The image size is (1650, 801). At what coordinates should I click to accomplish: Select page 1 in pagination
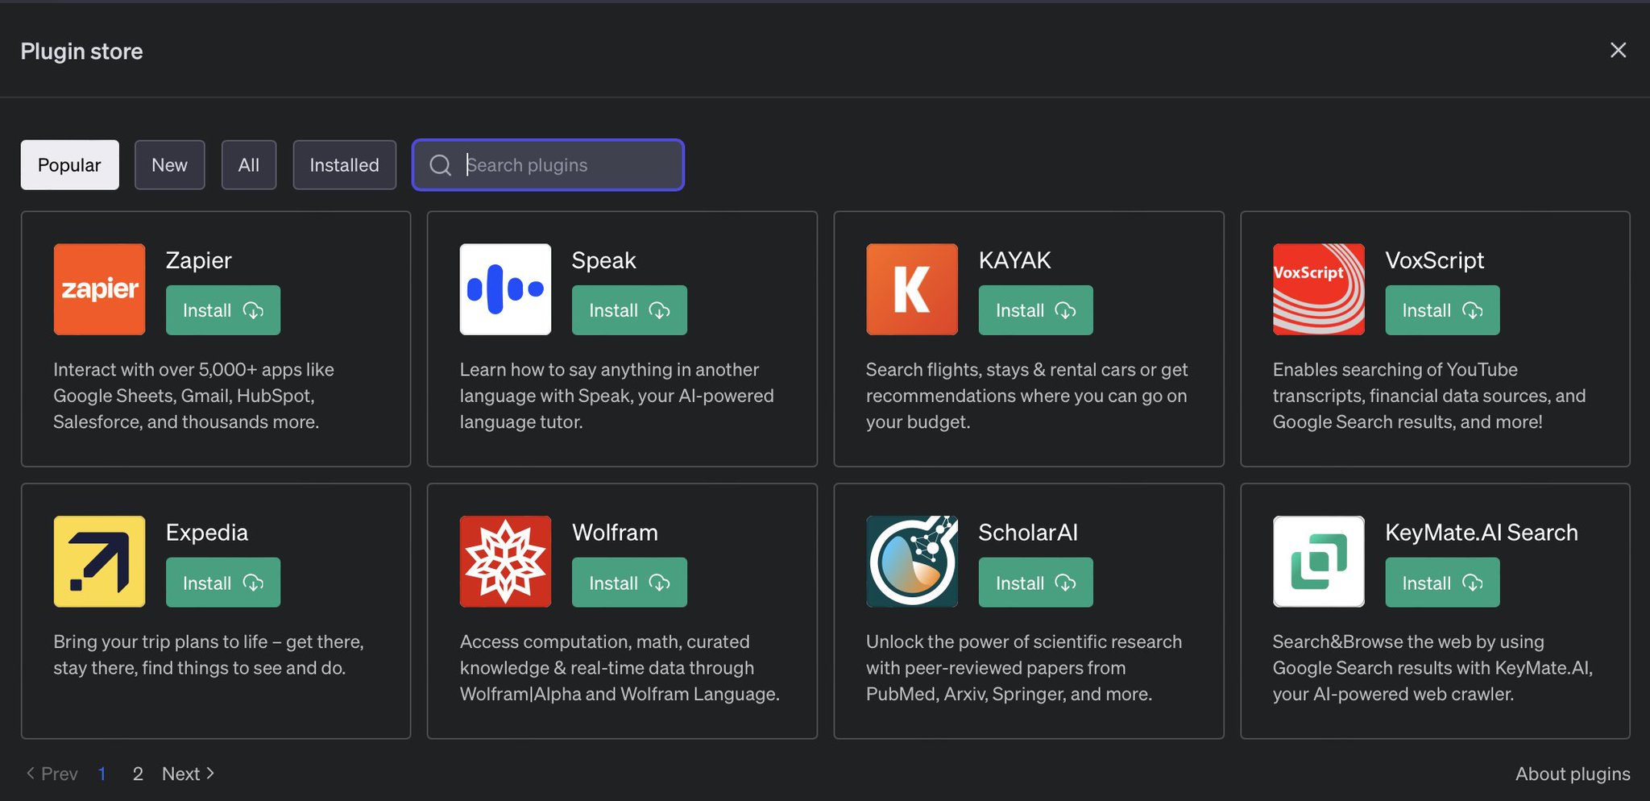pos(102,774)
